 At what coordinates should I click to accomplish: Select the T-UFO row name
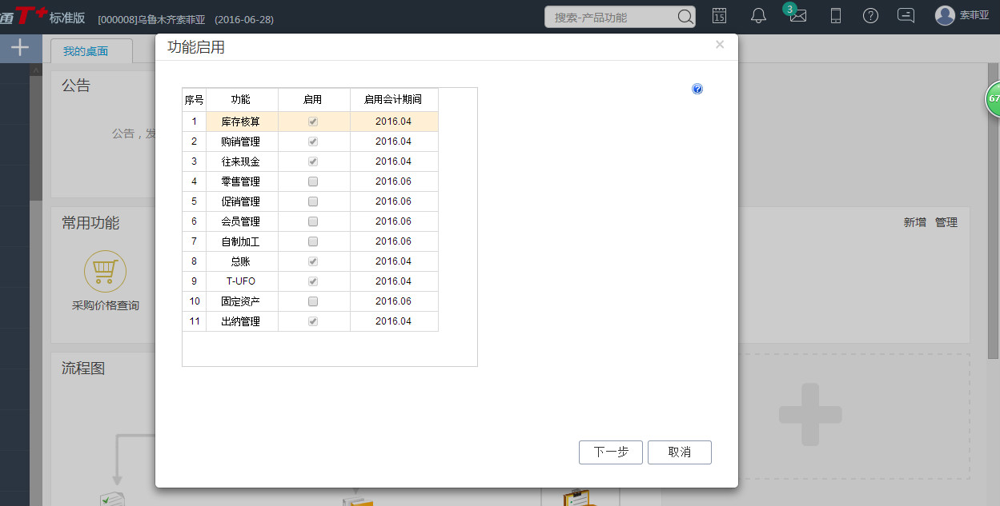(x=241, y=281)
